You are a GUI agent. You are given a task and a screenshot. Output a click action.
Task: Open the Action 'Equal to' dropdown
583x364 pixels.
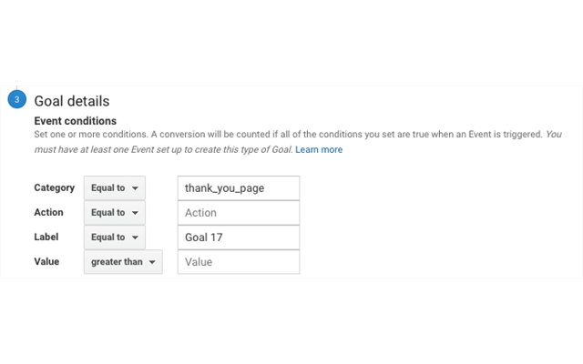[114, 213]
